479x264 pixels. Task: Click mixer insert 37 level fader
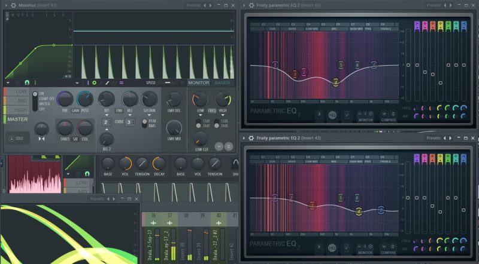(173, 244)
